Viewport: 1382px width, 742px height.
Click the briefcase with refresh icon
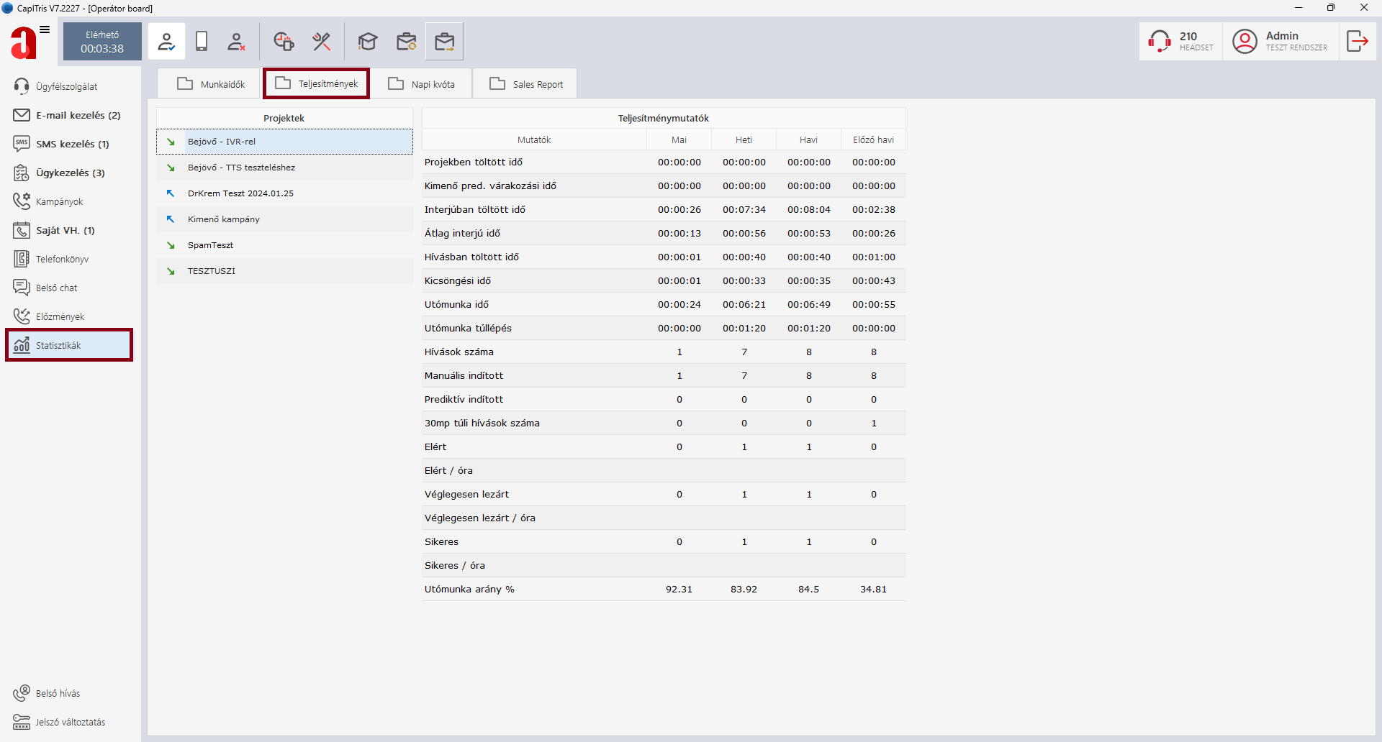[407, 42]
